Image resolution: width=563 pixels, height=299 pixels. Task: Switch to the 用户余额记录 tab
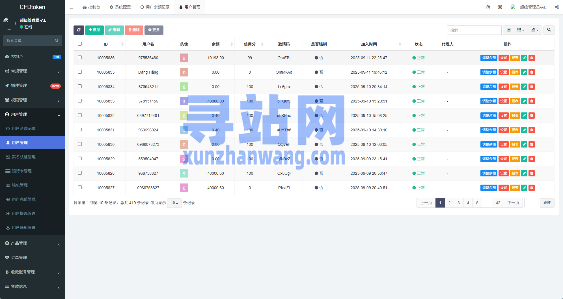point(155,7)
